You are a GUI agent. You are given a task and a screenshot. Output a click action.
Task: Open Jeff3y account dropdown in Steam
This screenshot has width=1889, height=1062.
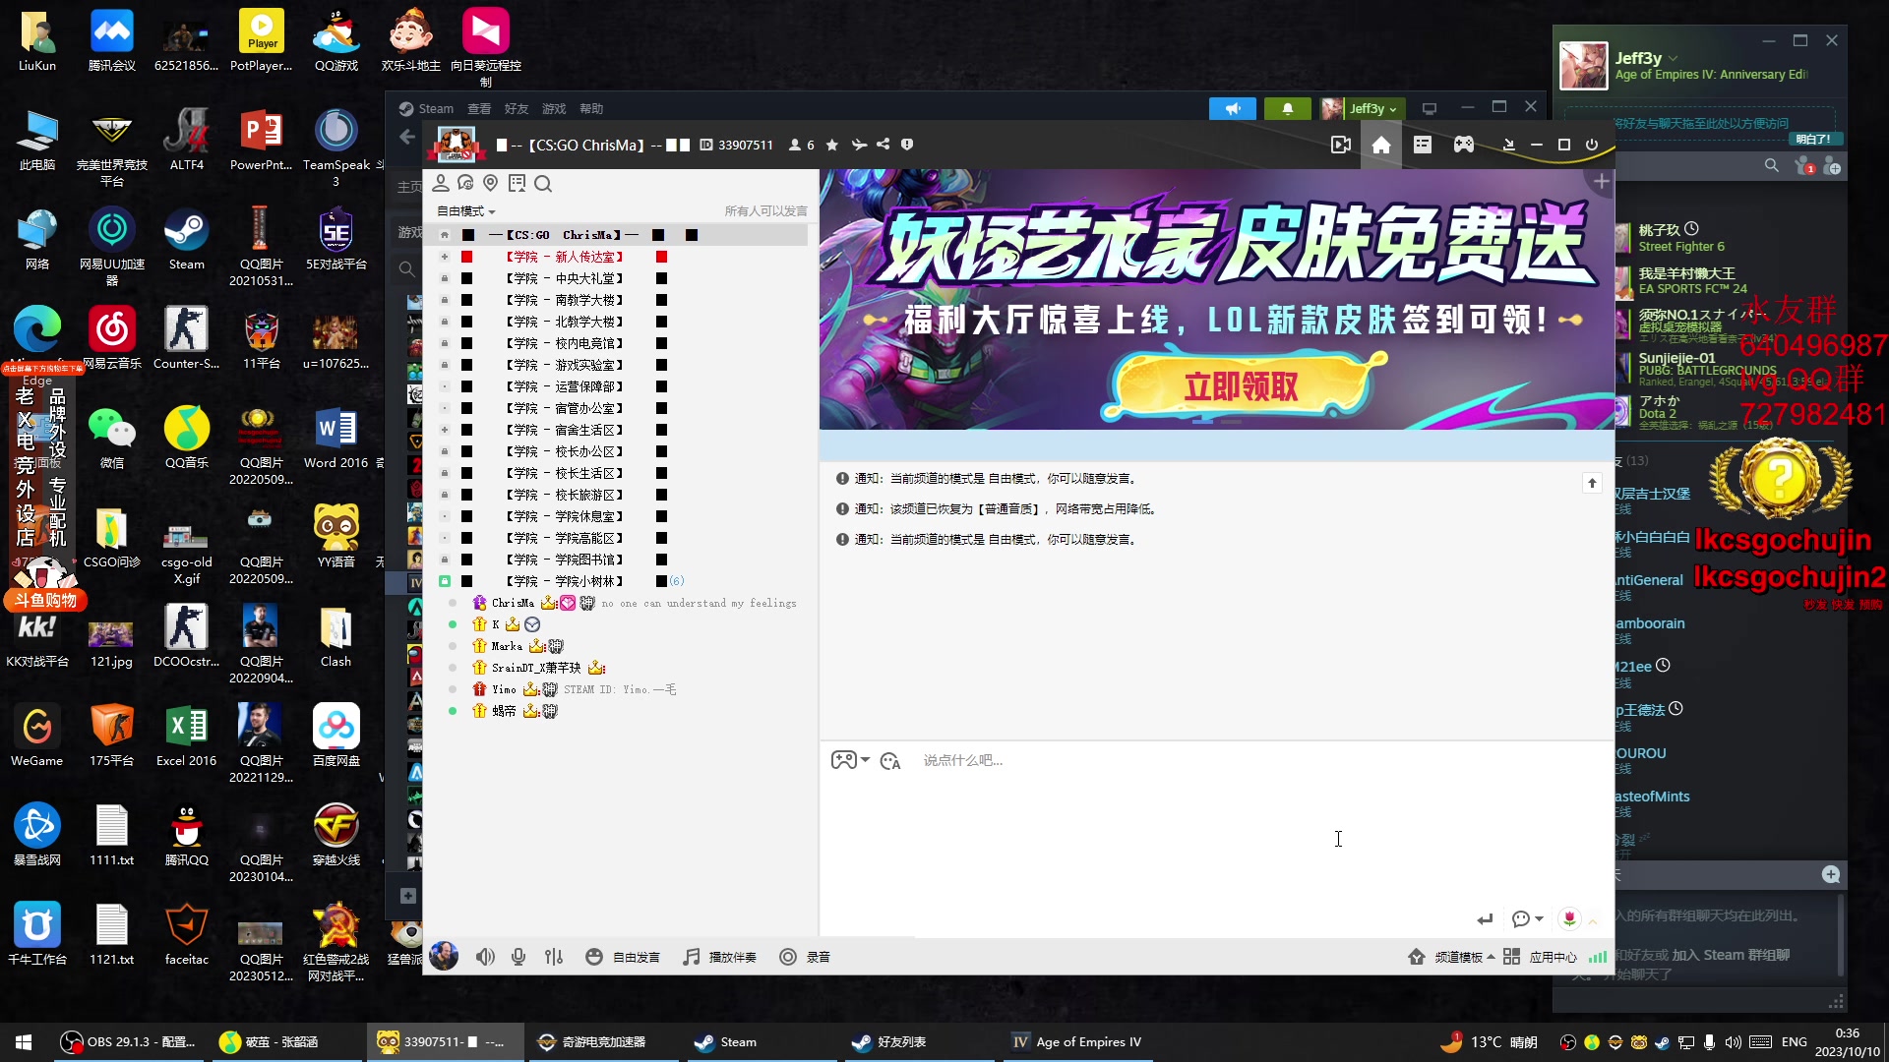[x=1362, y=108]
